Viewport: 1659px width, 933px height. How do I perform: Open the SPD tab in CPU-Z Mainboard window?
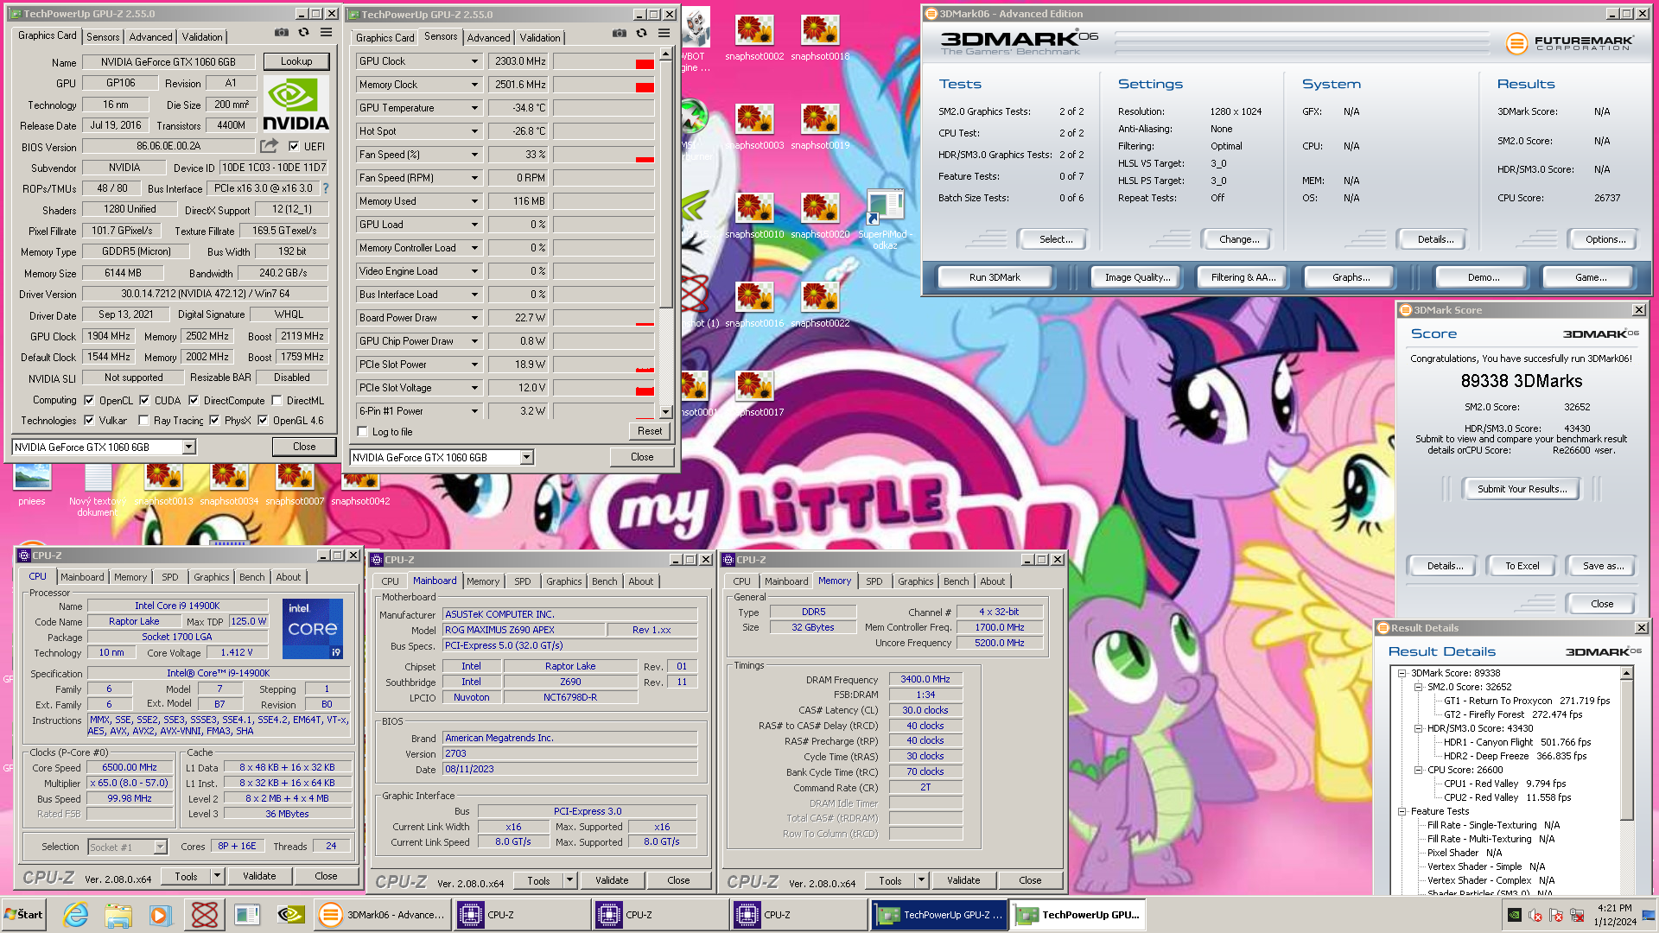pos(523,581)
